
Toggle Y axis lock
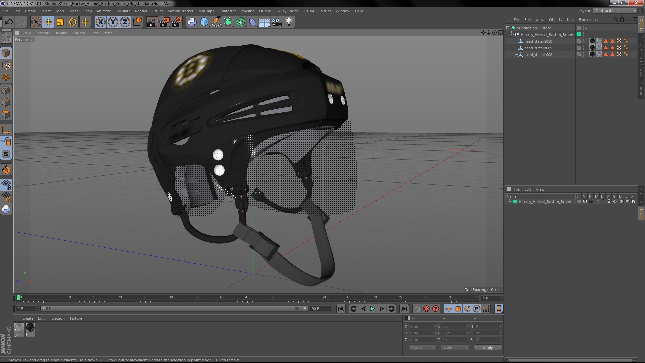pyautogui.click(x=113, y=22)
